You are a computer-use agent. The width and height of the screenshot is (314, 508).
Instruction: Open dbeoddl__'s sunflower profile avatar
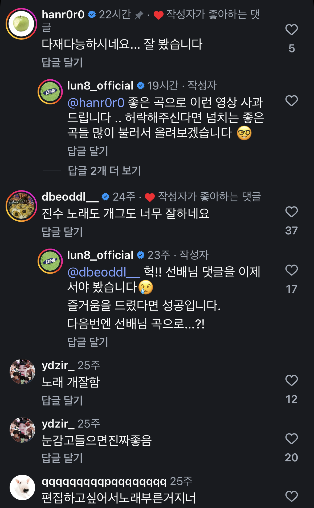(22, 206)
